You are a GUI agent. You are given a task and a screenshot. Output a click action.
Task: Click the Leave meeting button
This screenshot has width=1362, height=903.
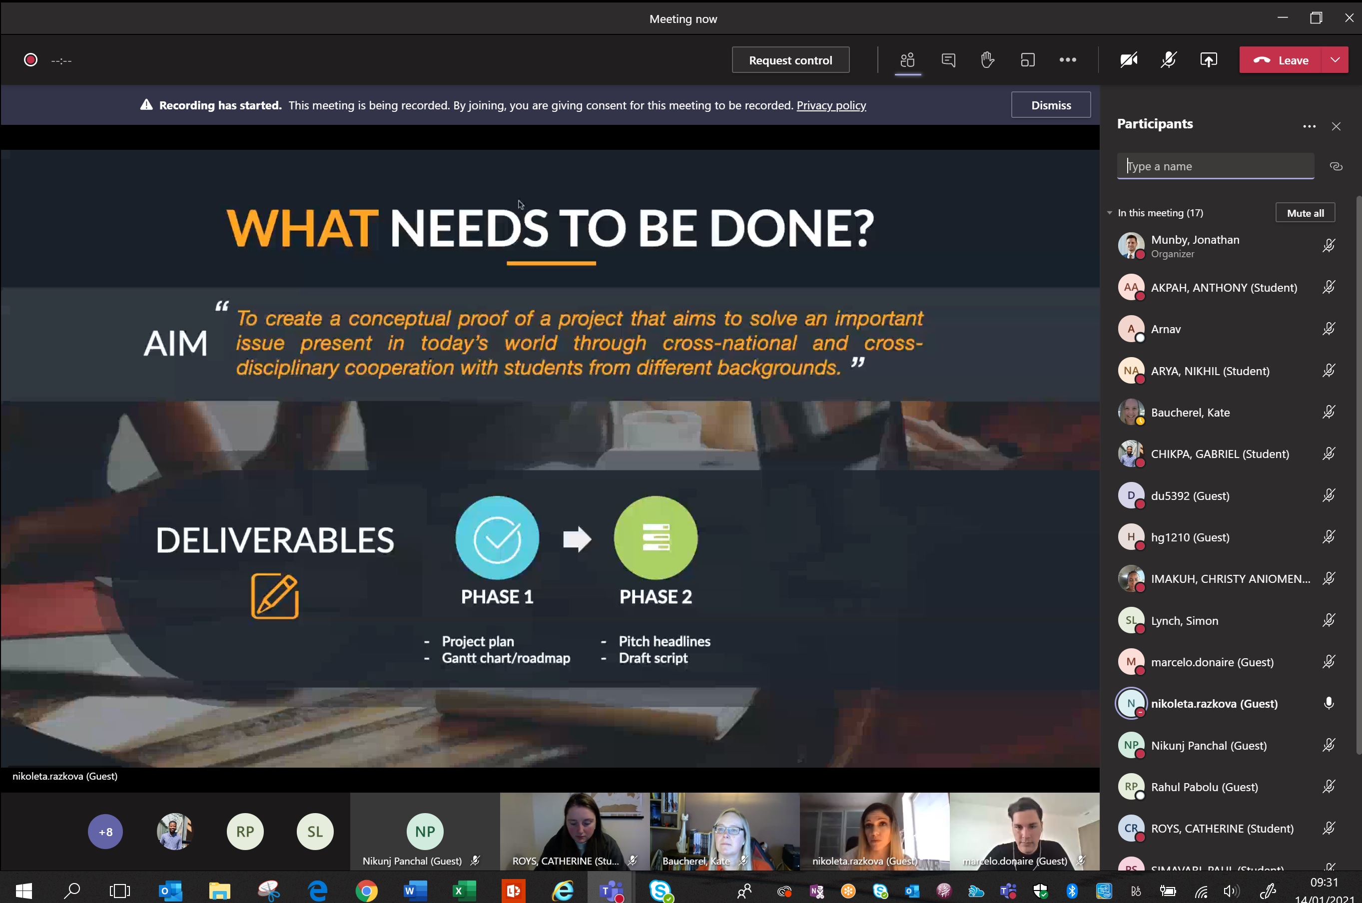point(1281,60)
